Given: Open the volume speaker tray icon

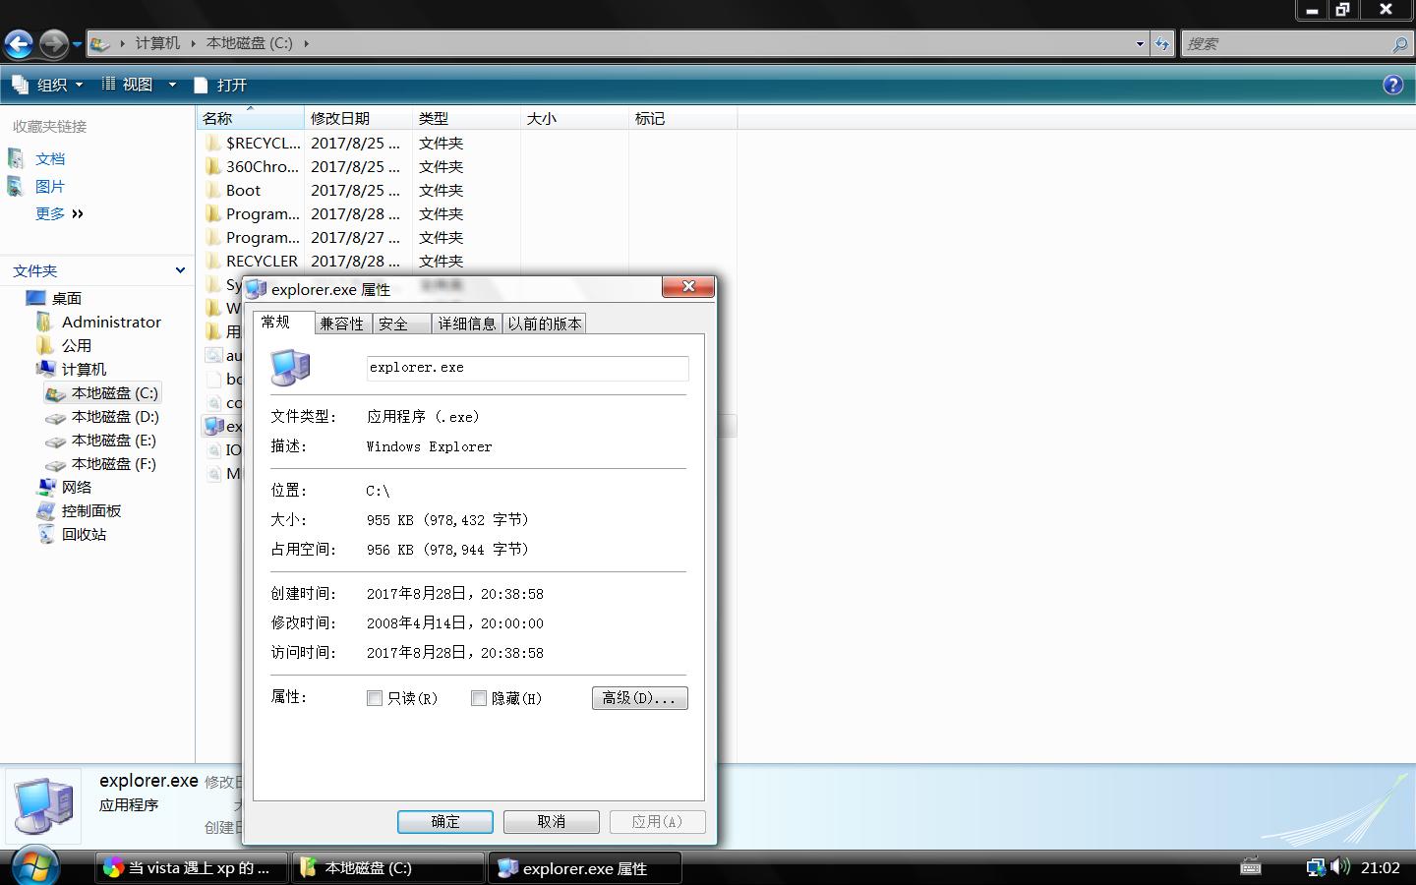Looking at the screenshot, I should [x=1339, y=867].
